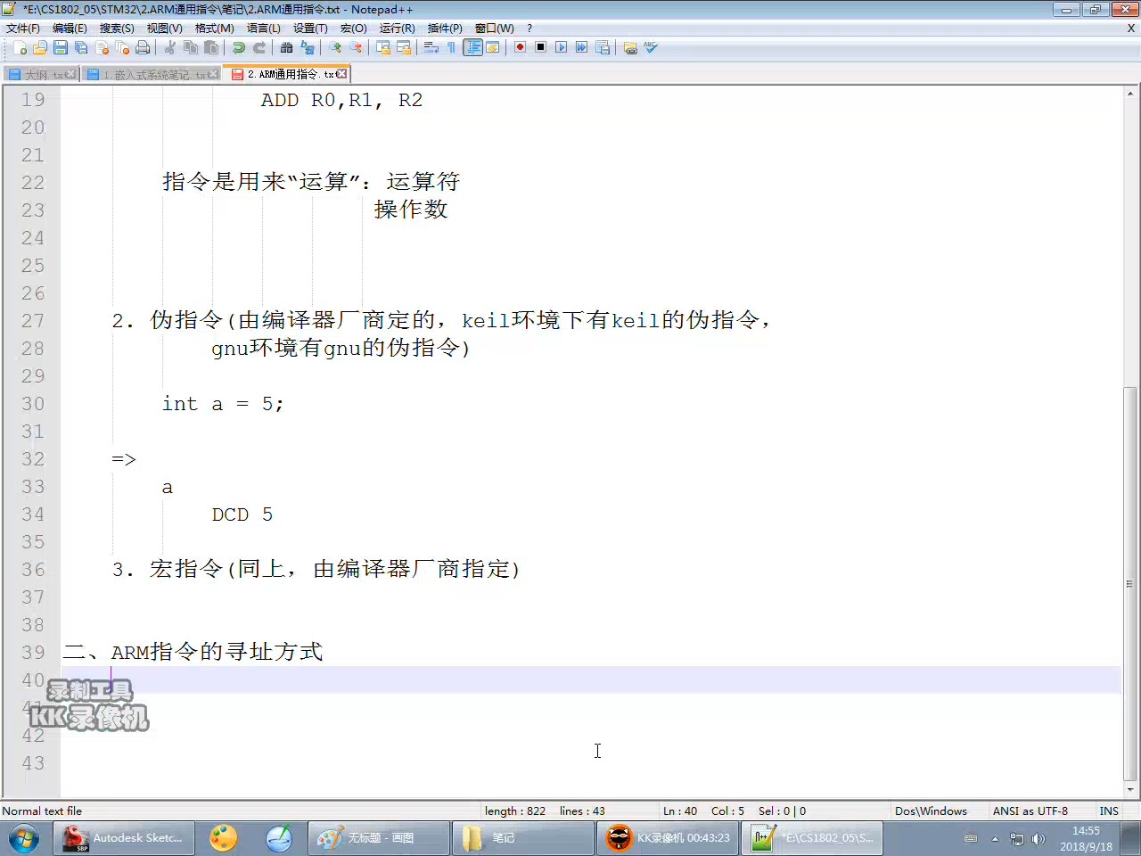Viewport: 1141px width, 856px height.
Task: Open the 搜索(S) menu
Action: pyautogui.click(x=117, y=29)
